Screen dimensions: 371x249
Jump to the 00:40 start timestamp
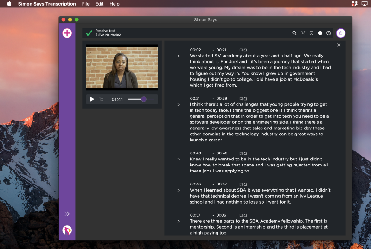[x=195, y=153]
